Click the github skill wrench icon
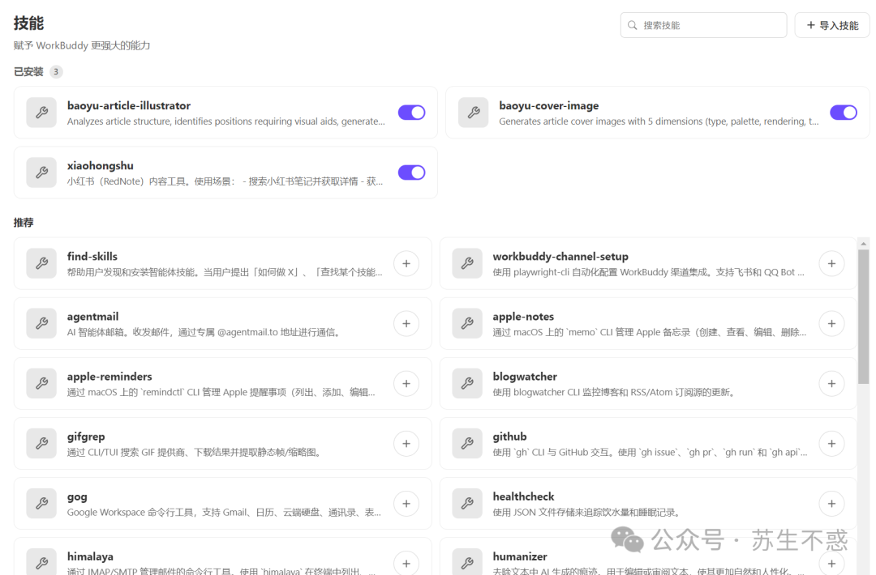Screen dimensions: 876x575 (x=467, y=443)
